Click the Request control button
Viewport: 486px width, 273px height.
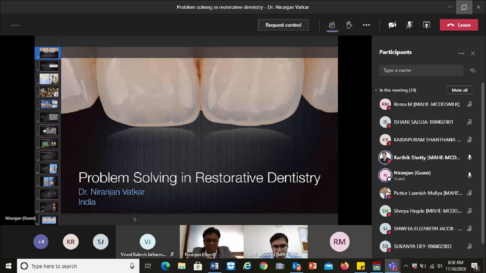point(283,25)
